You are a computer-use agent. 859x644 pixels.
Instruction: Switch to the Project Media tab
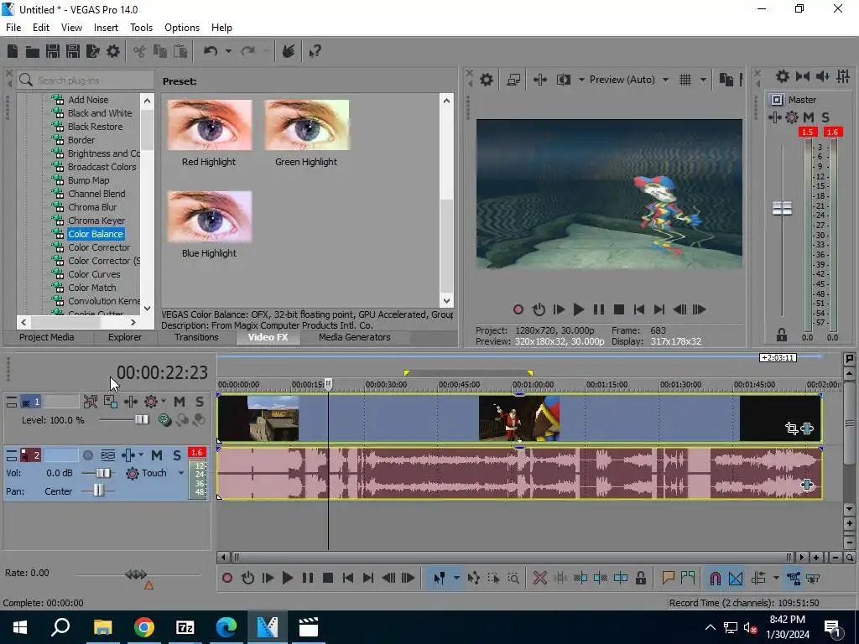tap(47, 337)
